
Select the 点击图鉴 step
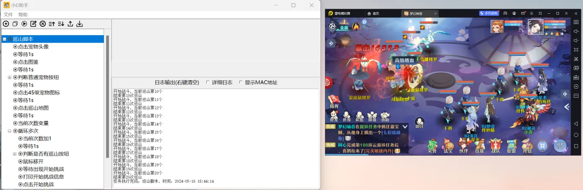coord(26,62)
